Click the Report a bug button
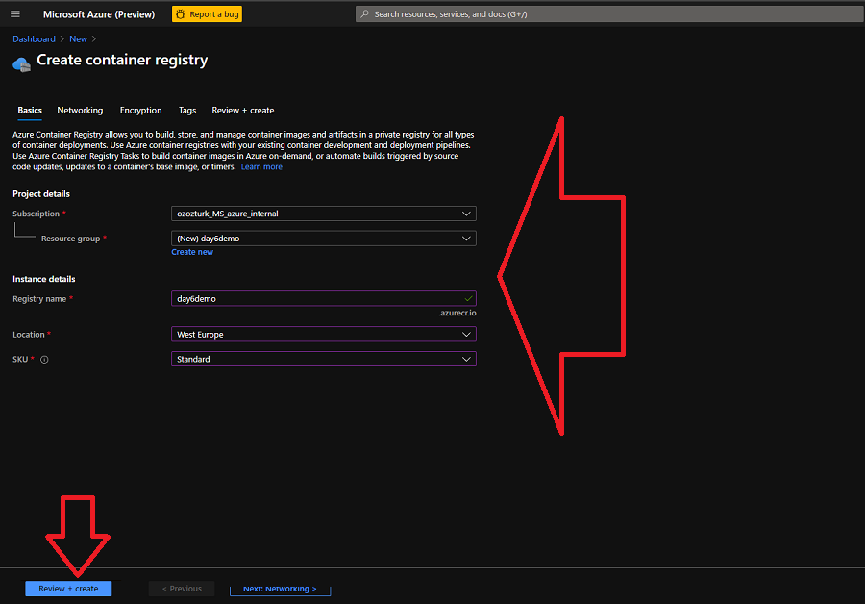 207,14
